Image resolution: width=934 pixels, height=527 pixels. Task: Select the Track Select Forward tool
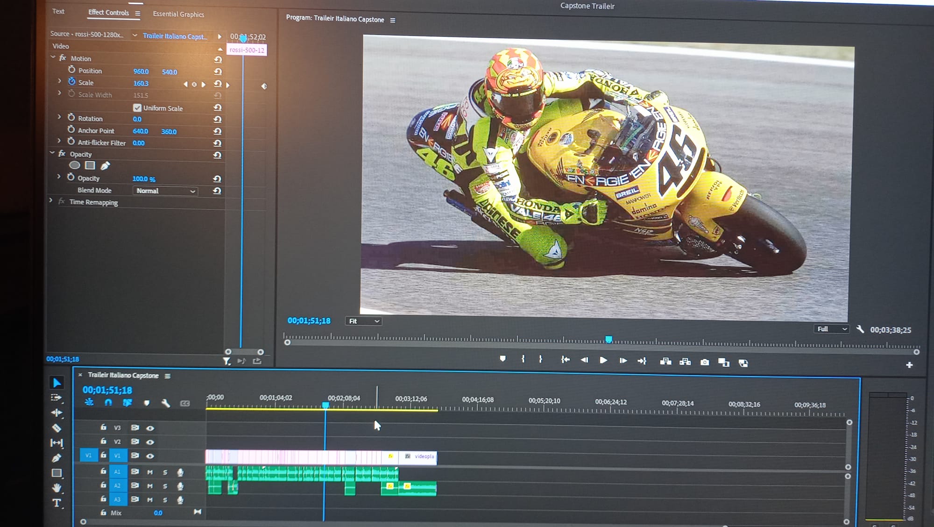click(57, 398)
